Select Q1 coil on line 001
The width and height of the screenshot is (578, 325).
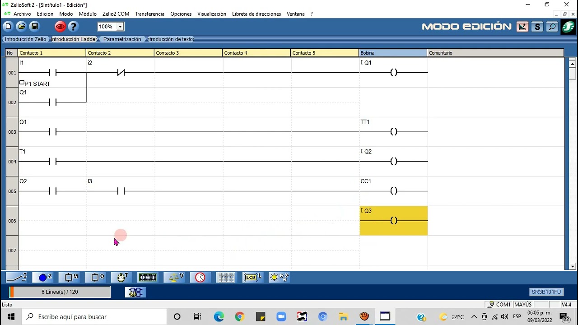(394, 73)
